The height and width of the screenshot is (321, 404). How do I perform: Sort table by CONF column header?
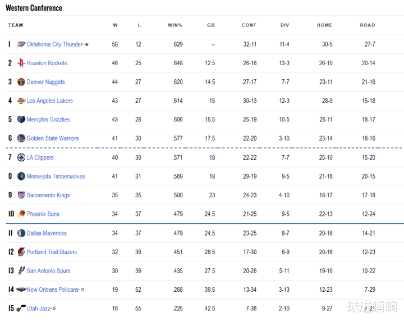(249, 25)
